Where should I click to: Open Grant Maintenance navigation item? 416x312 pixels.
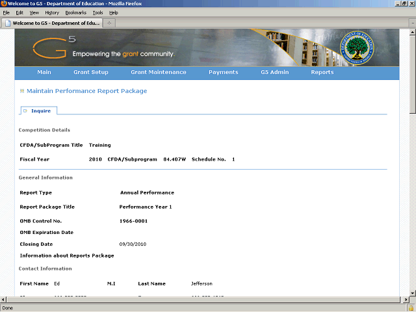click(159, 72)
